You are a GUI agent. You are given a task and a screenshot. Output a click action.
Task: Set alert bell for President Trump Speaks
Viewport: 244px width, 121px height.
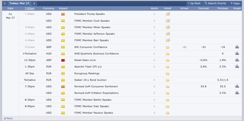coord(154,14)
